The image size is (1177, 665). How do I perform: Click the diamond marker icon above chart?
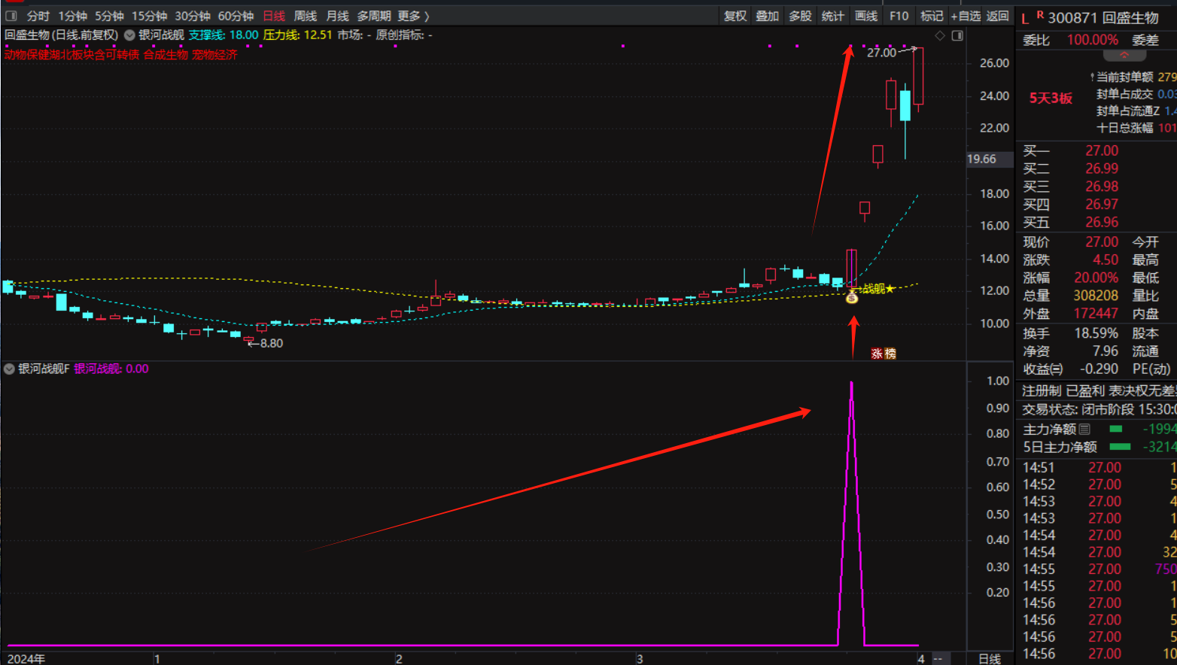point(939,35)
